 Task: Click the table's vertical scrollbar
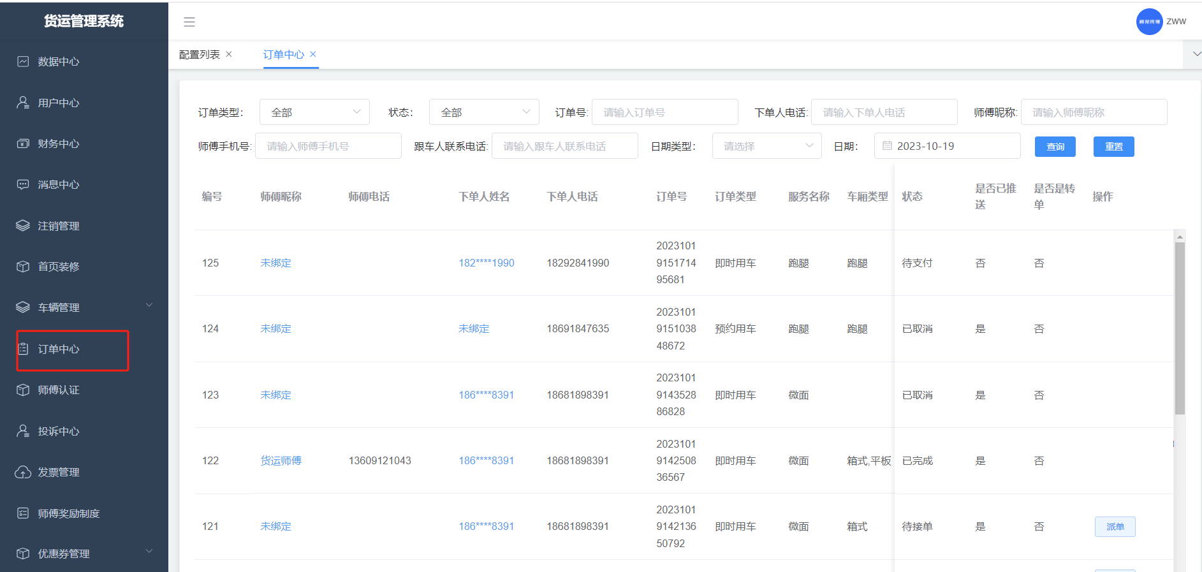1180,328
